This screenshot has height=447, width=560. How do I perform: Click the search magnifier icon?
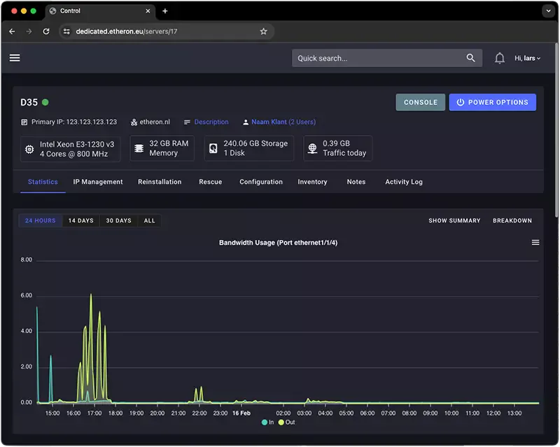(x=470, y=57)
